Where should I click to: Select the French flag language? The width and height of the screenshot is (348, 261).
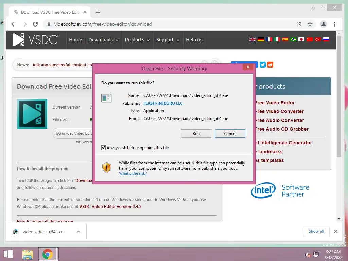coord(269,39)
